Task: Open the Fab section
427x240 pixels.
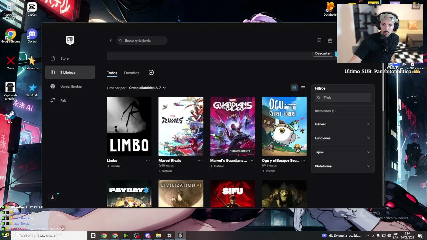Action: (70, 100)
